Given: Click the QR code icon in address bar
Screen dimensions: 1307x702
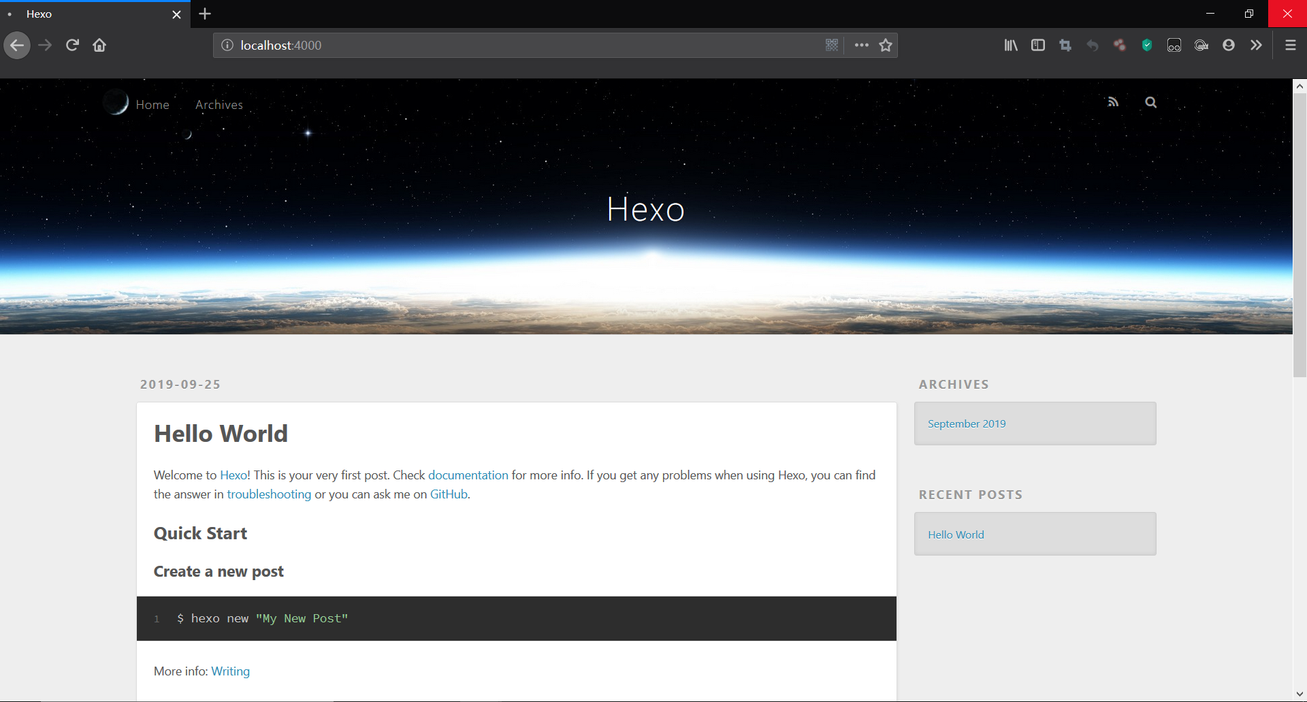Looking at the screenshot, I should pos(832,46).
